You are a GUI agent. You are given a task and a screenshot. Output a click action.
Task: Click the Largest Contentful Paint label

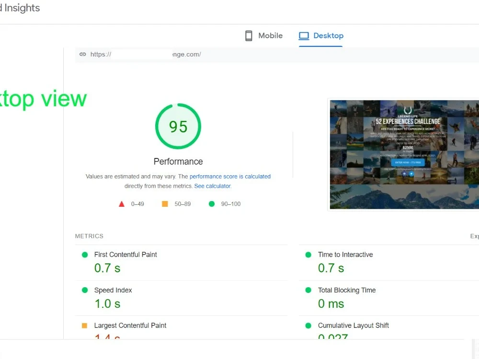(x=130, y=325)
